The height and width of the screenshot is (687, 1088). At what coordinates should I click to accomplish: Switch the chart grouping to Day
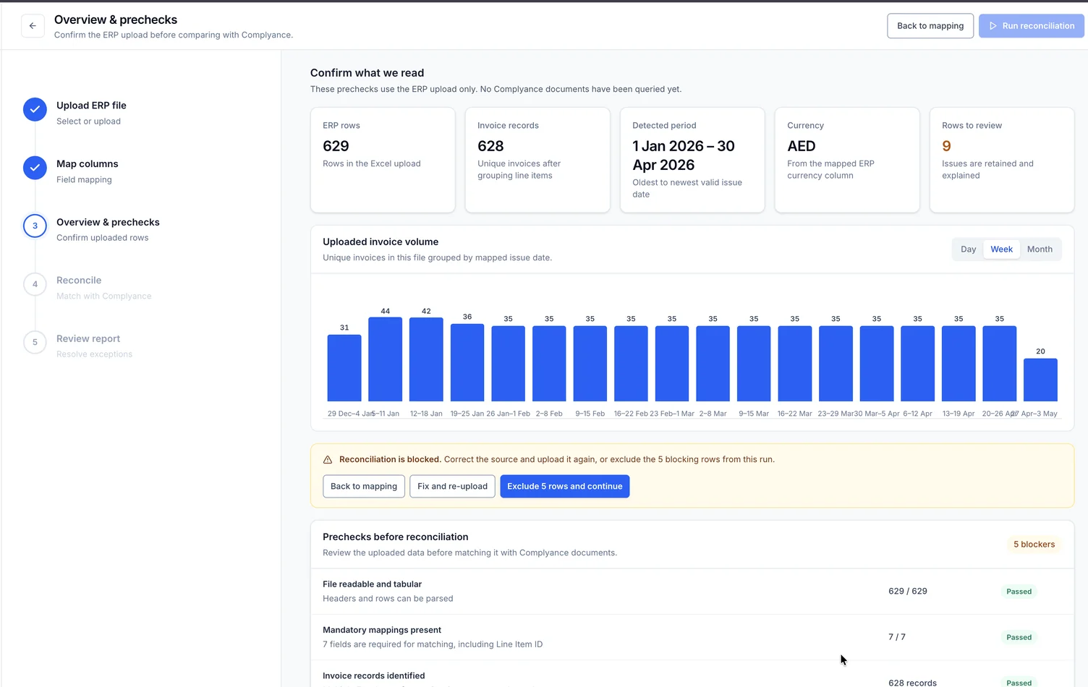[969, 249]
